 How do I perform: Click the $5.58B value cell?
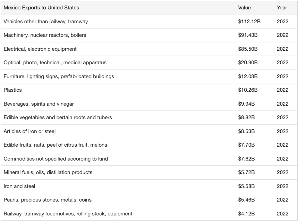[246, 186]
